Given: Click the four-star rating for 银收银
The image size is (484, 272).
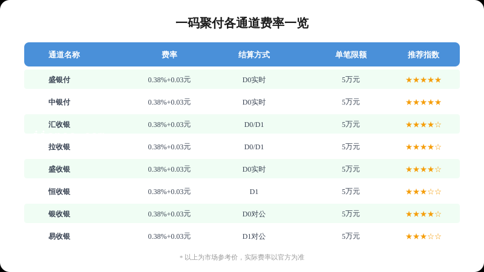Looking at the screenshot, I should (423, 214).
